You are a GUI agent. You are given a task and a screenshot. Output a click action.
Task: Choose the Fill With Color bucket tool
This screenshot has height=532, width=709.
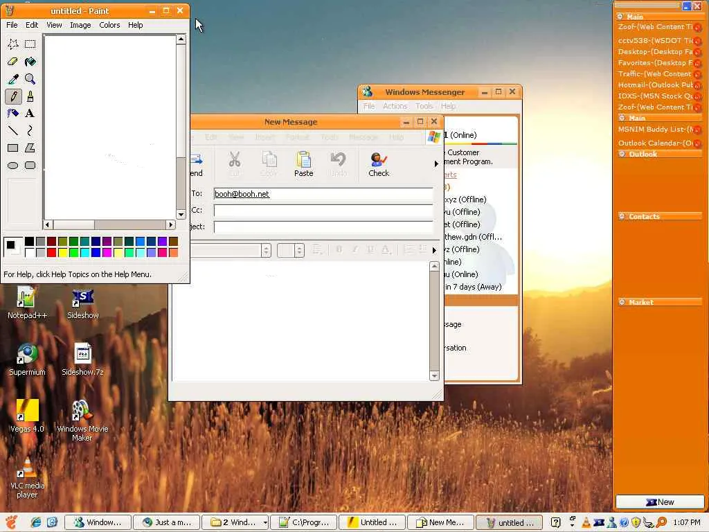pos(30,62)
